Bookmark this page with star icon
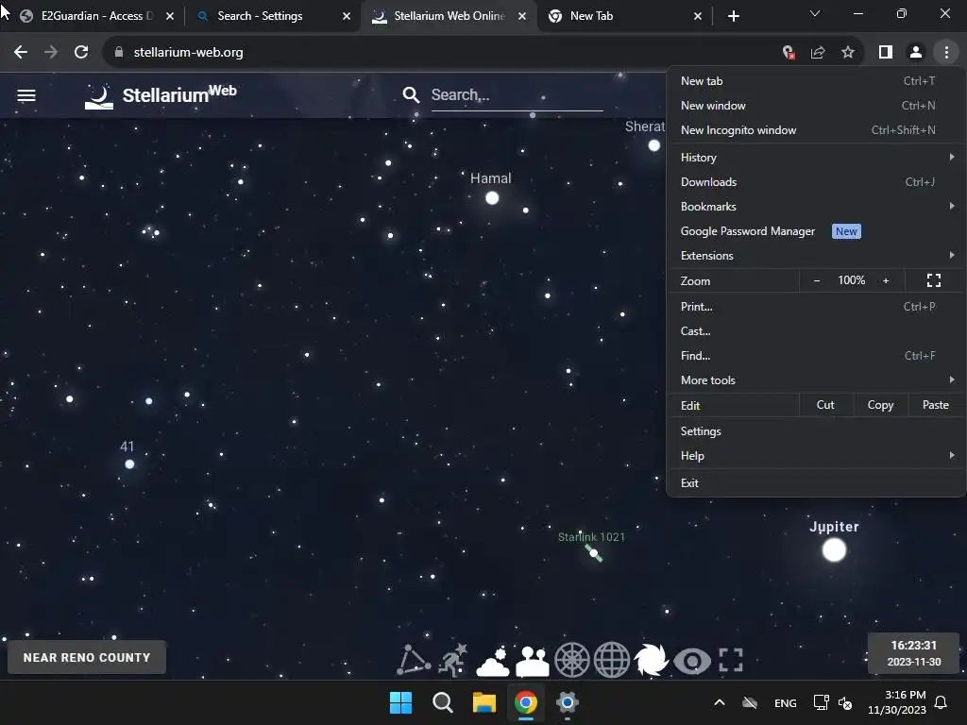 click(848, 53)
